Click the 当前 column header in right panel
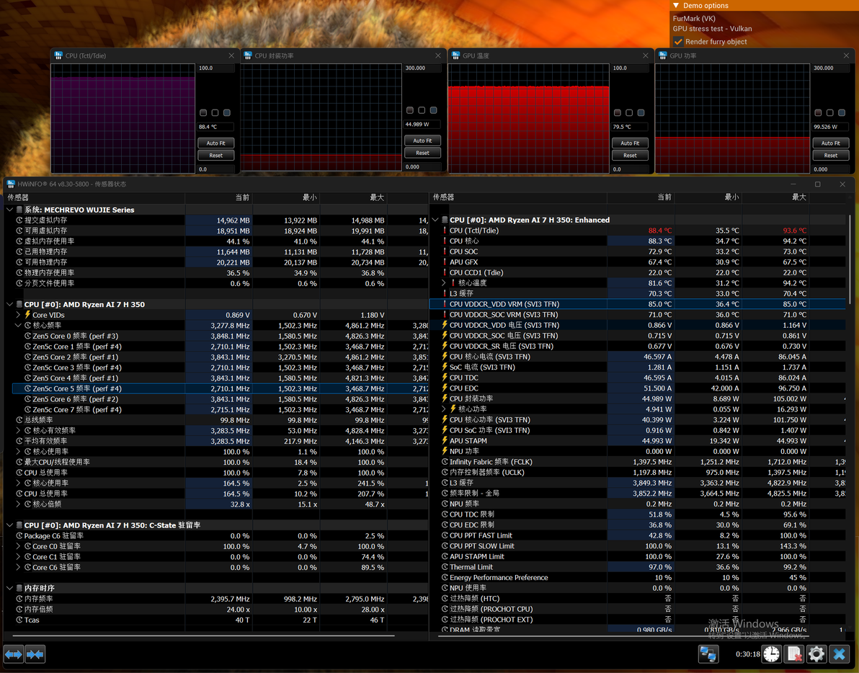Image resolution: width=859 pixels, height=673 pixels. (x=641, y=197)
